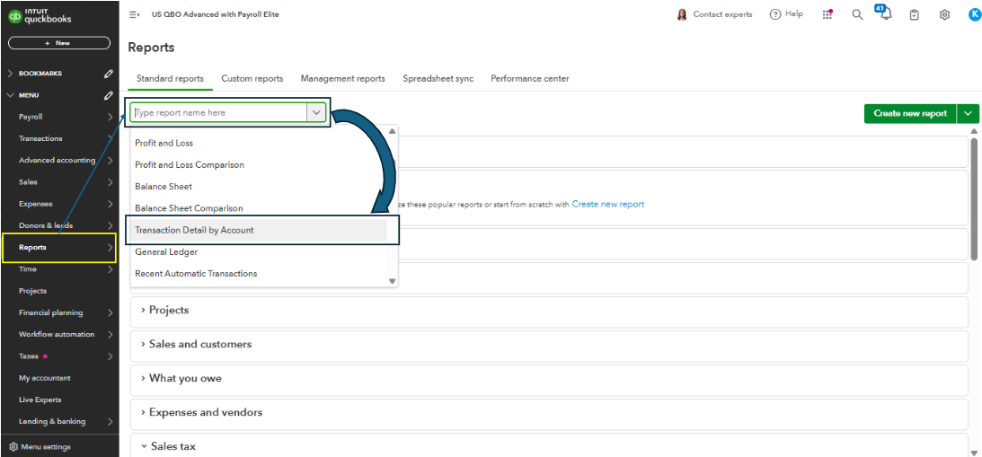The image size is (982, 457).
Task: Edit bookmarks with the pencil icon
Action: 109,74
